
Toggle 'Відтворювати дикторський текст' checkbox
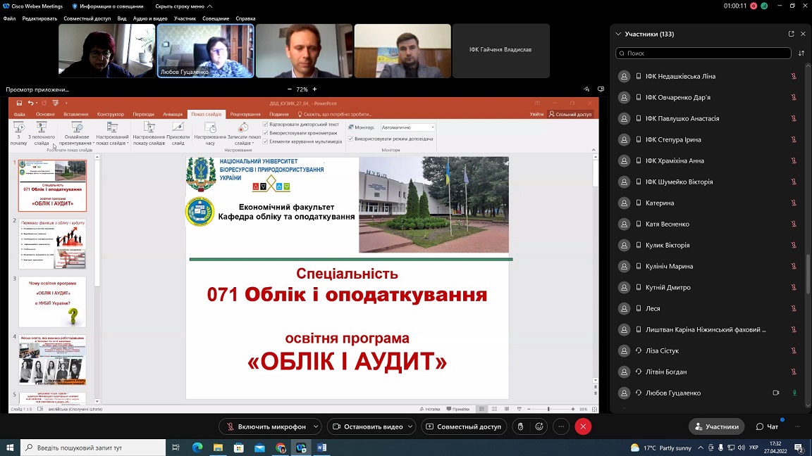[x=265, y=125]
